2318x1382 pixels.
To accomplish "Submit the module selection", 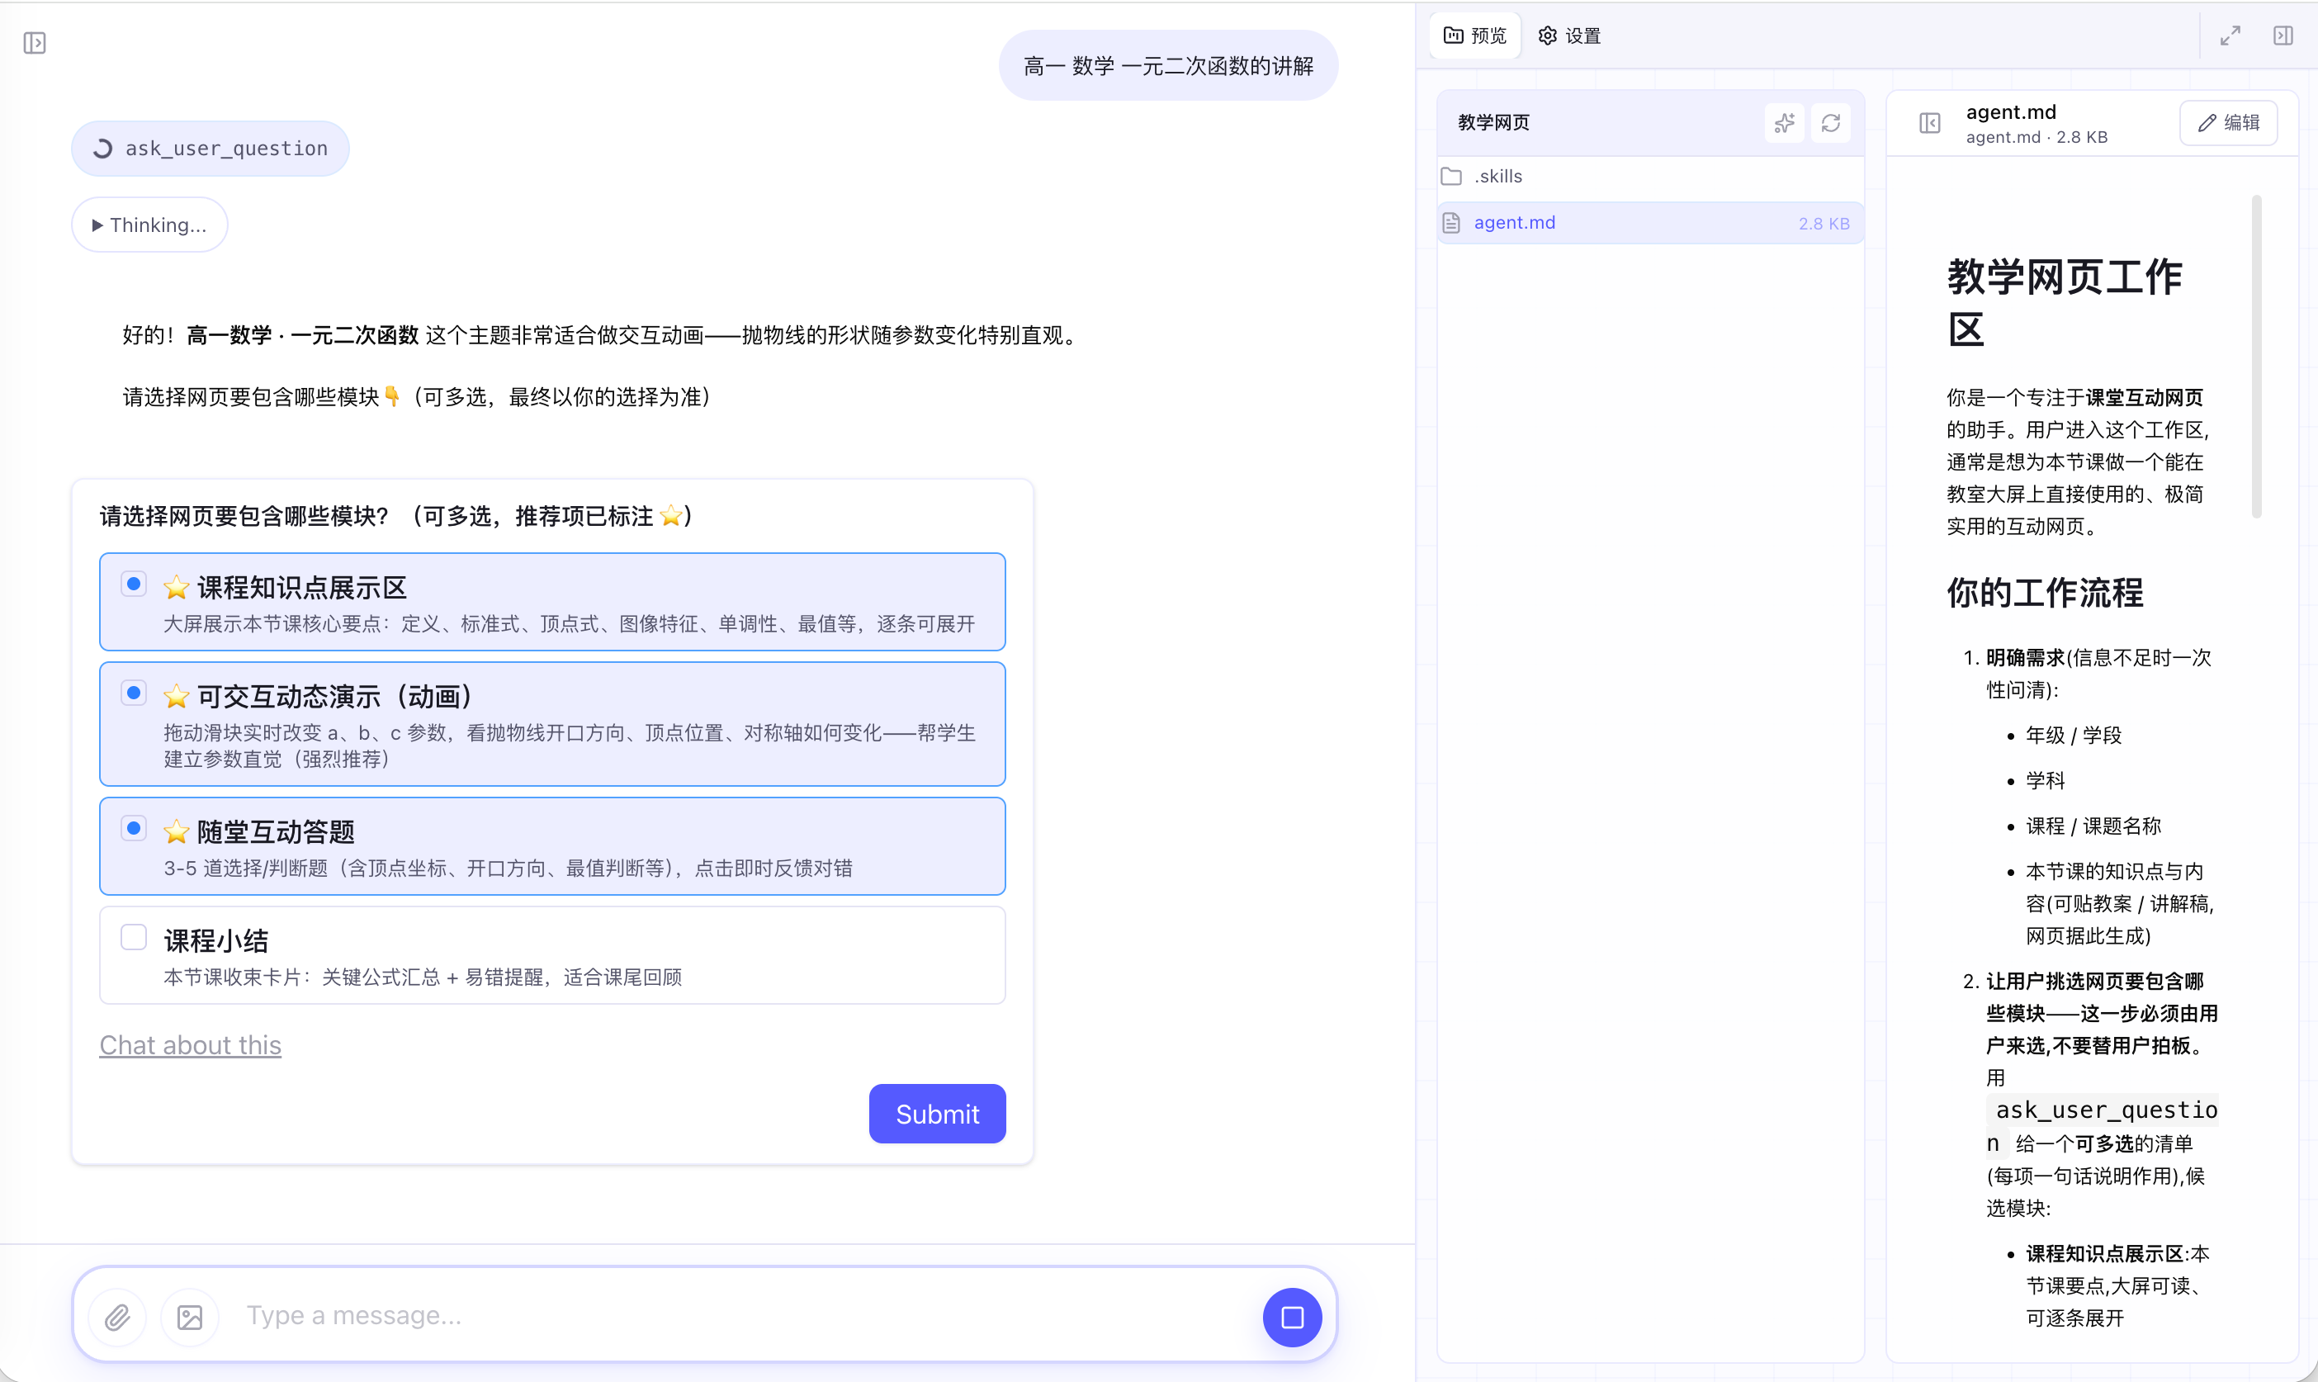I will (936, 1114).
